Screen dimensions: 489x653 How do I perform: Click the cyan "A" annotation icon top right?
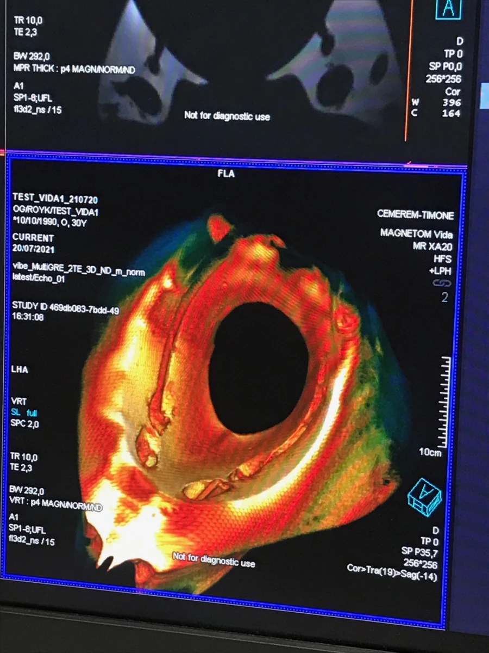click(449, 10)
